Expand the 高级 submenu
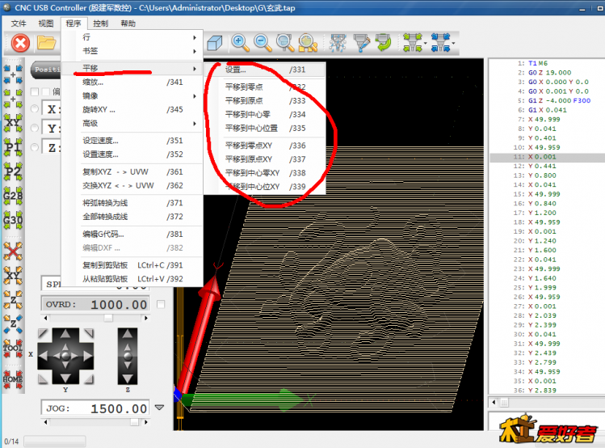Image resolution: width=605 pixels, height=448 pixels. pos(132,124)
